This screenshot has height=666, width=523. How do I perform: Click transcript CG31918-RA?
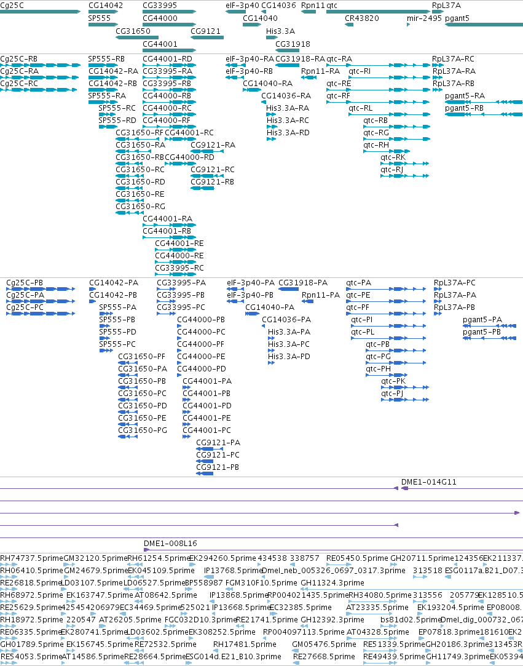tap(300, 58)
